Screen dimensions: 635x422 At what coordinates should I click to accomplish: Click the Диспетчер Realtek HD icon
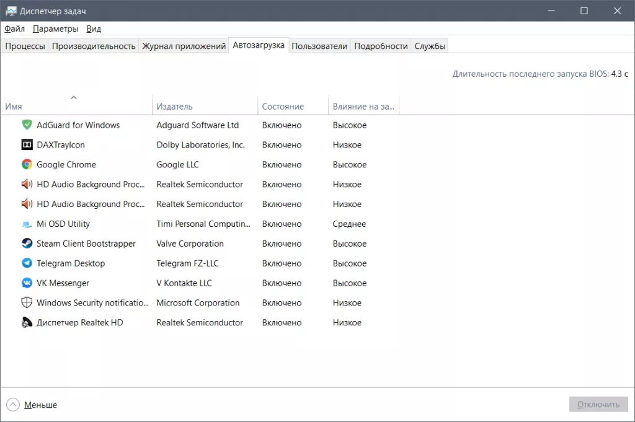(x=27, y=323)
